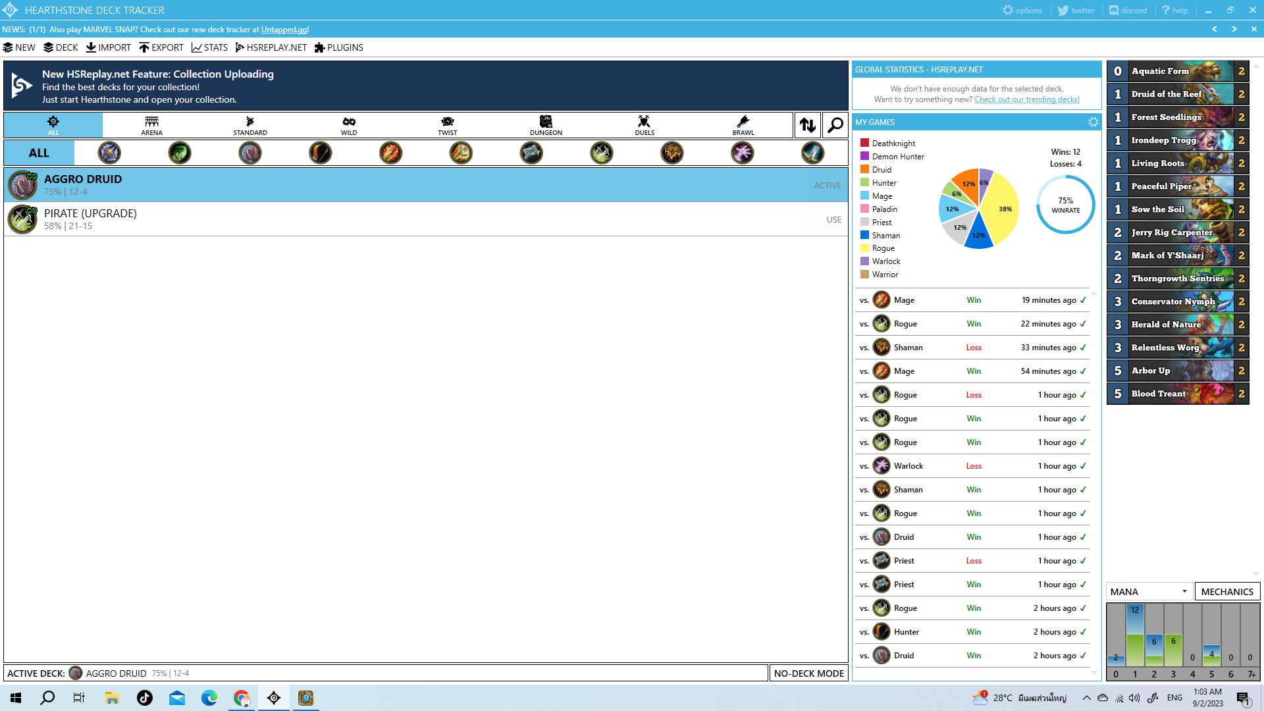The height and width of the screenshot is (711, 1264).
Task: Toggle NO-DECK MODE
Action: point(808,673)
